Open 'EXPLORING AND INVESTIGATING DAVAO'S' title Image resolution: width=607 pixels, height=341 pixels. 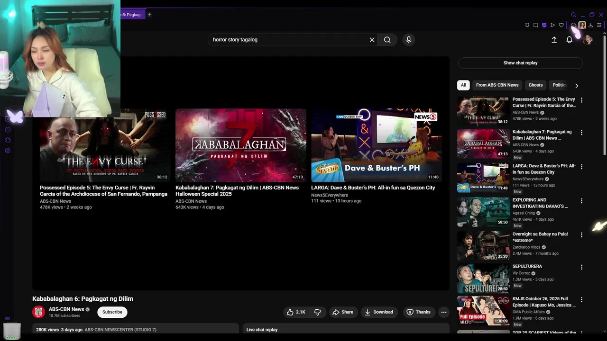click(x=540, y=203)
